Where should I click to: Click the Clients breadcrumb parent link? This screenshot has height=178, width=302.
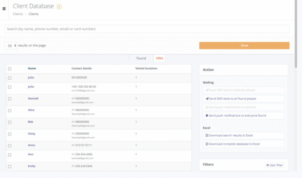[18, 14]
